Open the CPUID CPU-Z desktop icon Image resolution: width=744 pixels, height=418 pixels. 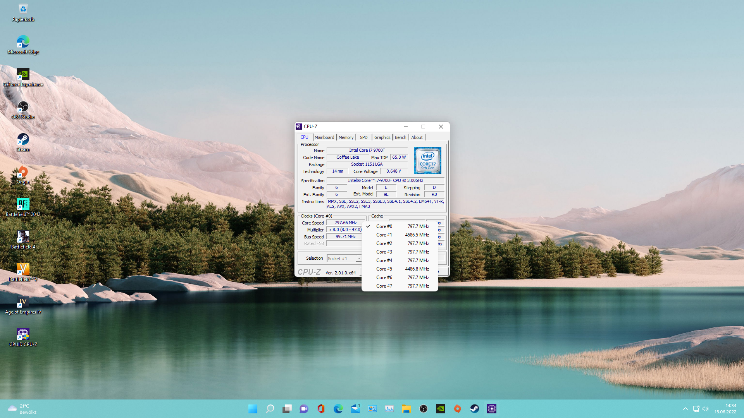pyautogui.click(x=23, y=337)
